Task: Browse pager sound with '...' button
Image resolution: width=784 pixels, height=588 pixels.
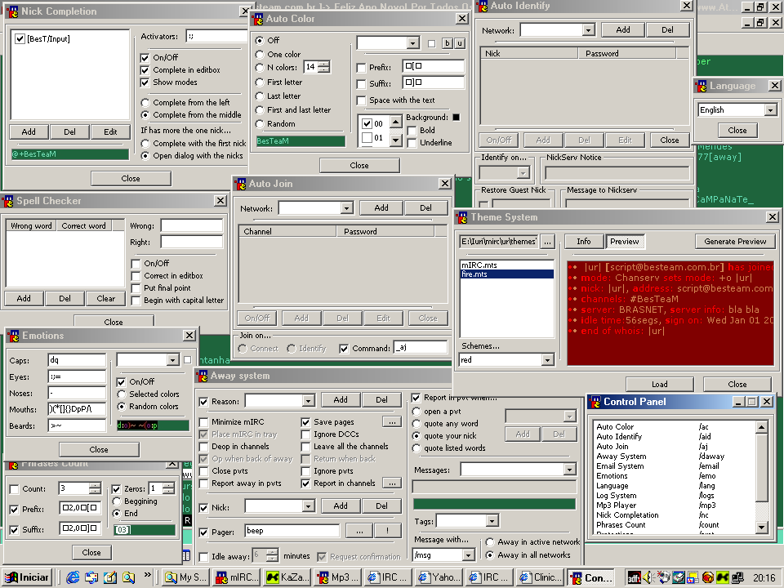Action: [359, 531]
